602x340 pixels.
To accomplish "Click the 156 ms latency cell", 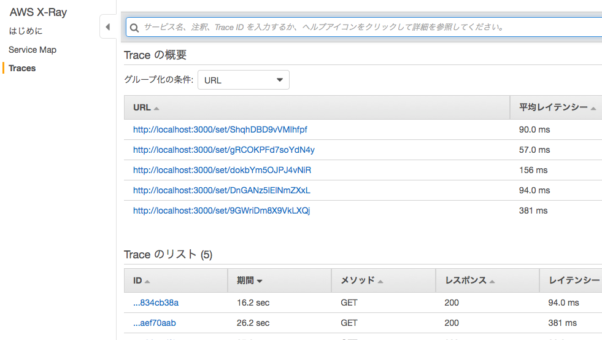I will [x=533, y=170].
